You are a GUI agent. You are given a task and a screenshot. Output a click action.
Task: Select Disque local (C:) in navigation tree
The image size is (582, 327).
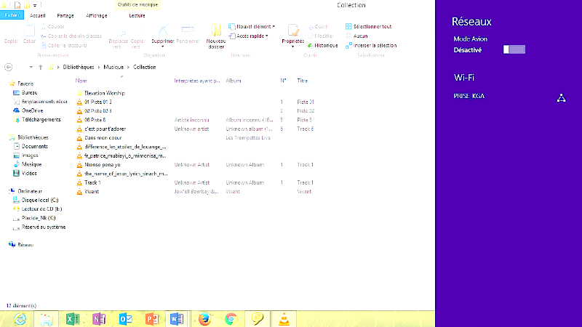(x=40, y=199)
